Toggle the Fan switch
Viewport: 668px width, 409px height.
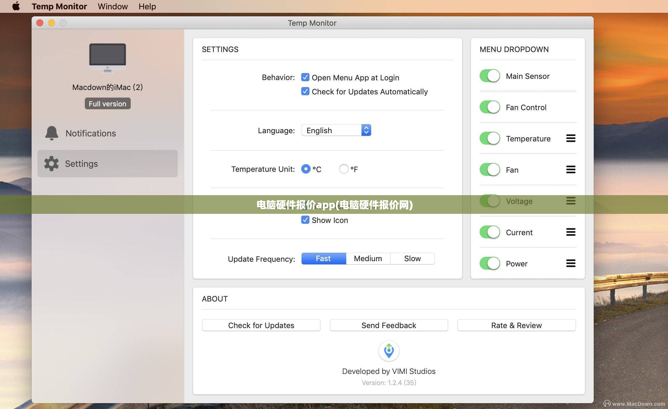point(490,170)
